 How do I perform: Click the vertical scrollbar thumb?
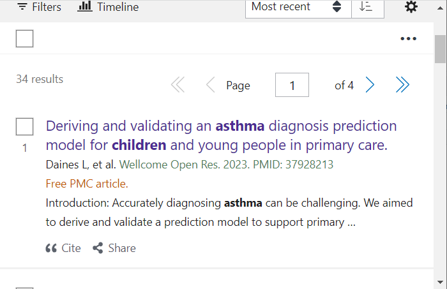[x=440, y=49]
